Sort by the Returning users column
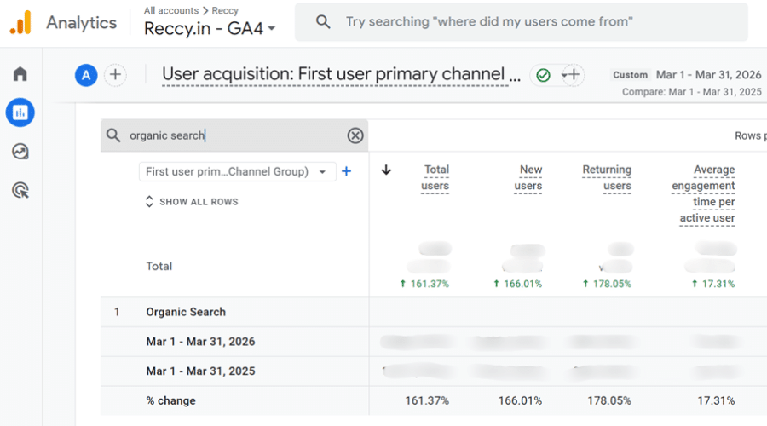This screenshot has width=767, height=426. (607, 177)
